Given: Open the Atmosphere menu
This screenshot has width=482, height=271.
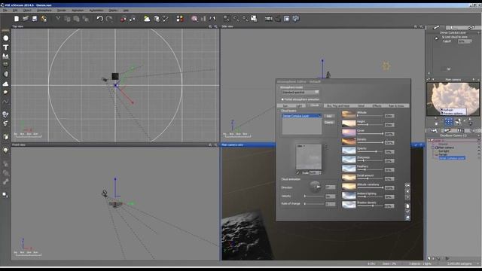Looking at the screenshot, I should coord(44,10).
